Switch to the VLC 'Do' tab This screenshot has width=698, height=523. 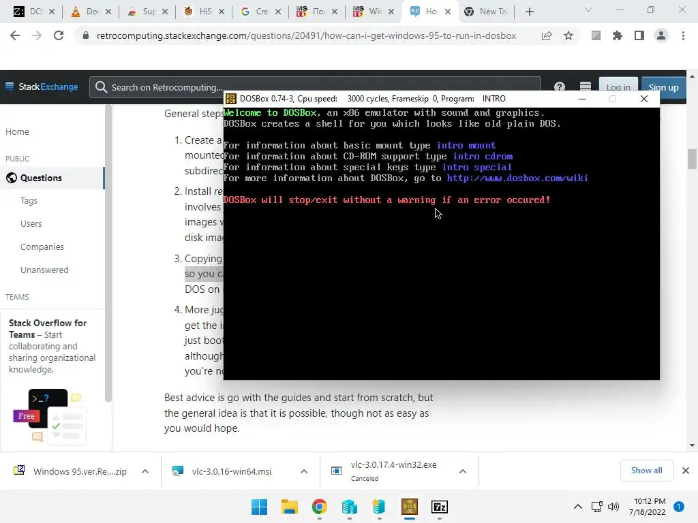tap(92, 12)
